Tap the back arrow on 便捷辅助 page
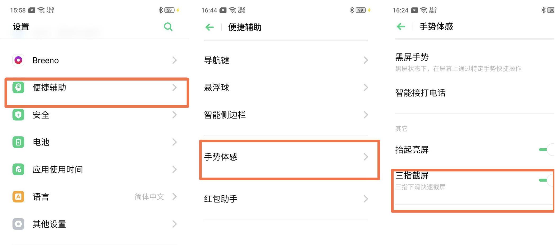 coord(209,27)
